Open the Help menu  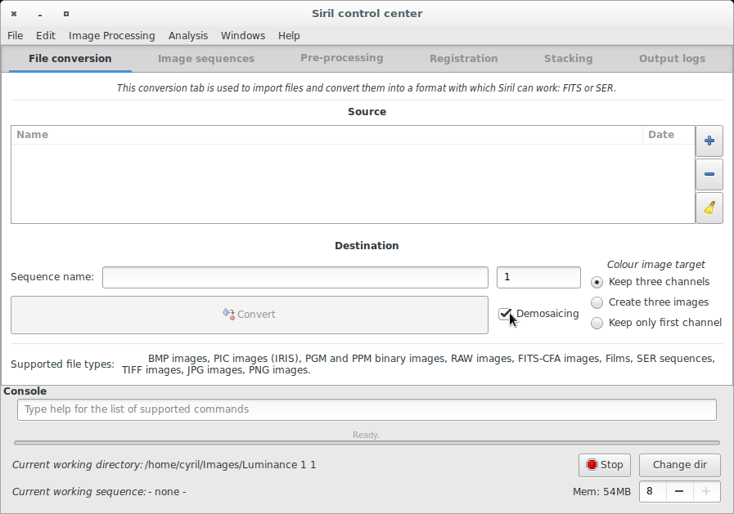point(289,35)
